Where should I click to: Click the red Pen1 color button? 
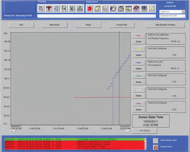coord(139,36)
